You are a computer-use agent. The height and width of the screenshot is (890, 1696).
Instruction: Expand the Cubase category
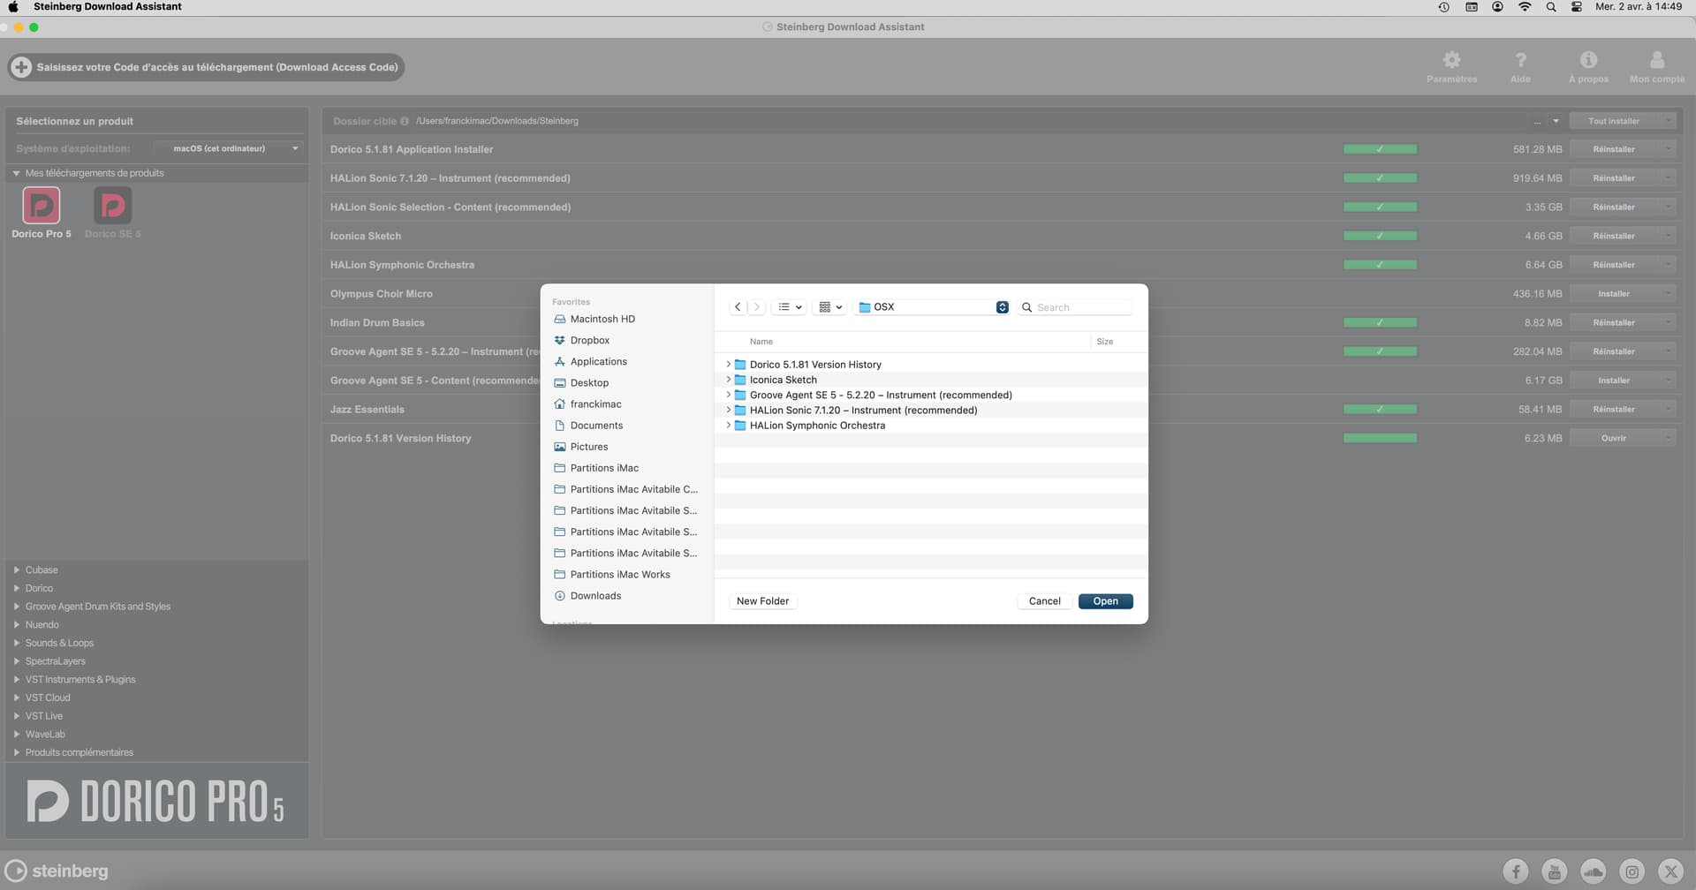pyautogui.click(x=17, y=569)
